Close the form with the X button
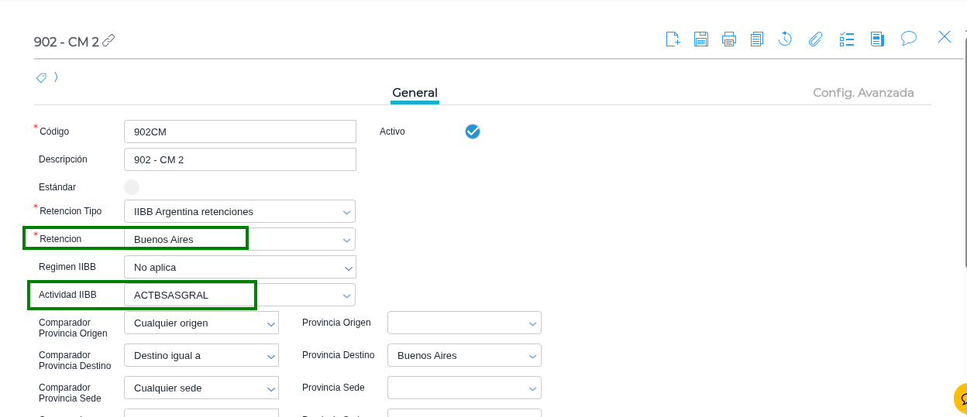The height and width of the screenshot is (417, 967). pos(945,37)
